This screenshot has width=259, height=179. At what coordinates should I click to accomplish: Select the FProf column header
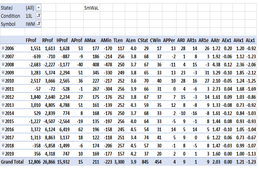click(x=31, y=40)
